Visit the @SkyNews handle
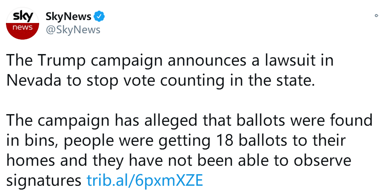This screenshot has height=193, width=379. pos(73,30)
